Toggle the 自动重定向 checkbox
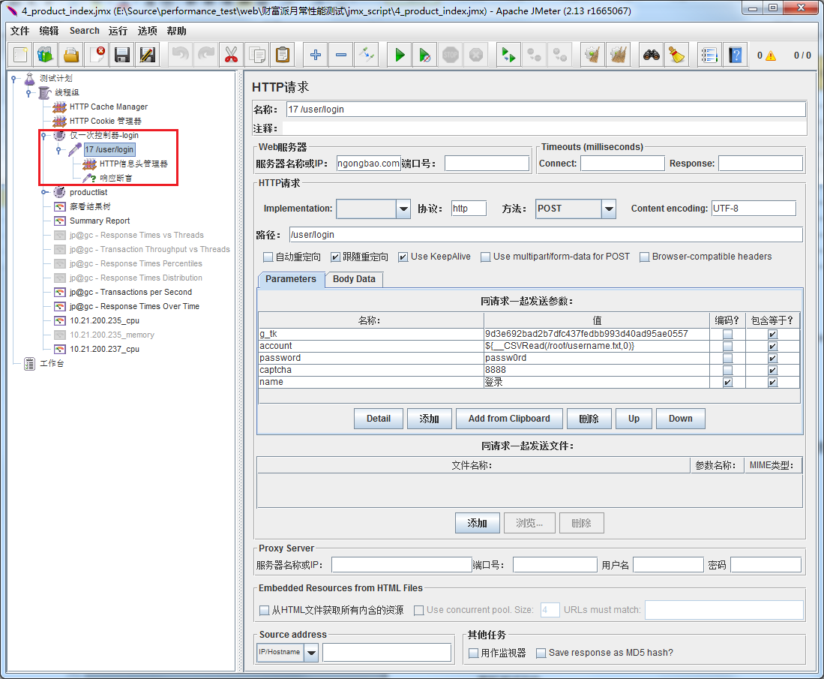 coord(268,257)
